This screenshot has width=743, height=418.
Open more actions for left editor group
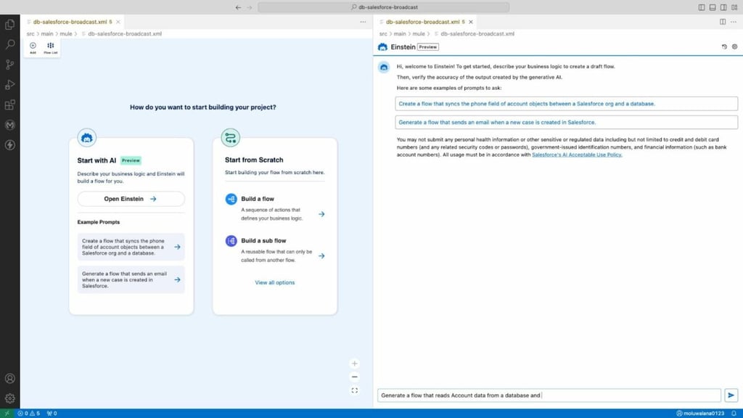click(363, 22)
